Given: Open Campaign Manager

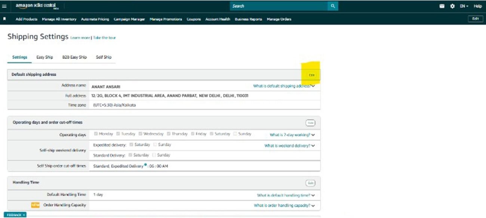Looking at the screenshot, I should click(x=129, y=19).
